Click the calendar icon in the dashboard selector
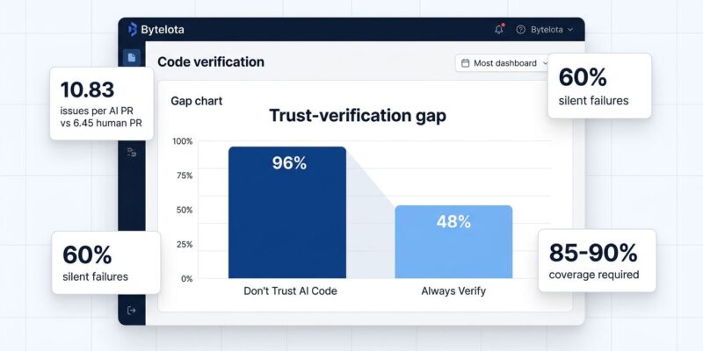Image resolution: width=703 pixels, height=351 pixels. [x=465, y=63]
